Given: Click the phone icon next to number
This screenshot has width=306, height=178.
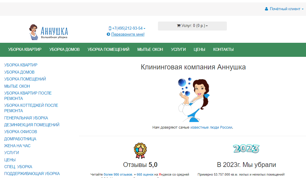Looking at the screenshot, I should (x=110, y=28).
